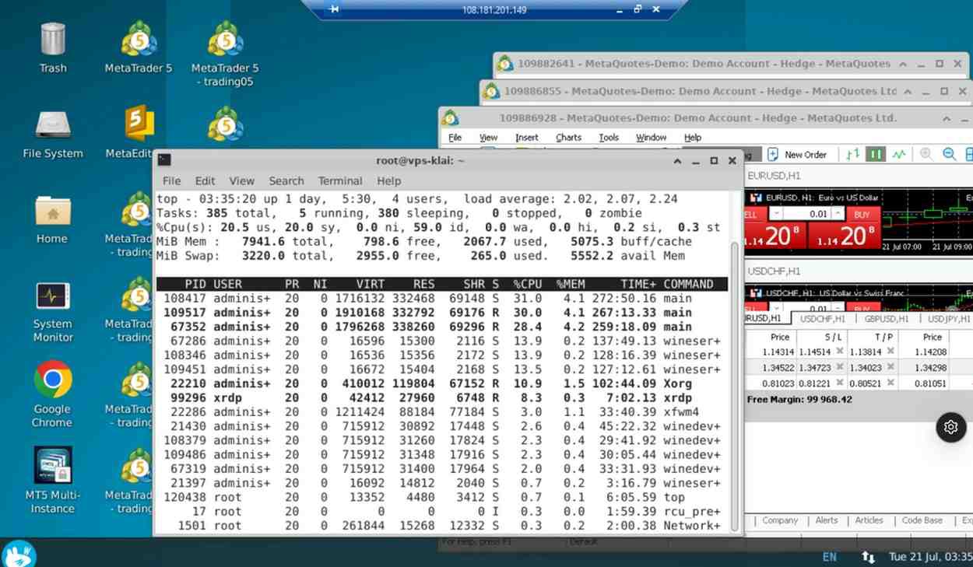Open the Company tab in MetaTrader toolbox

pos(780,520)
